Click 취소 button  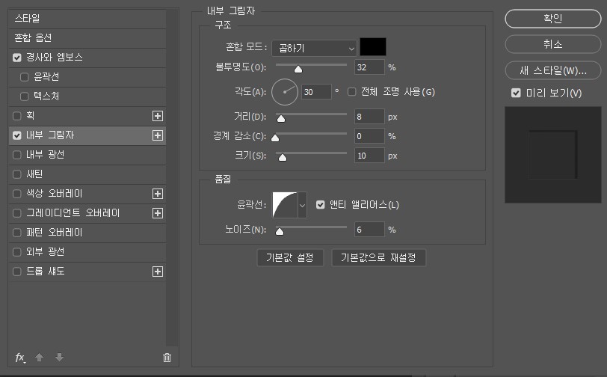553,44
